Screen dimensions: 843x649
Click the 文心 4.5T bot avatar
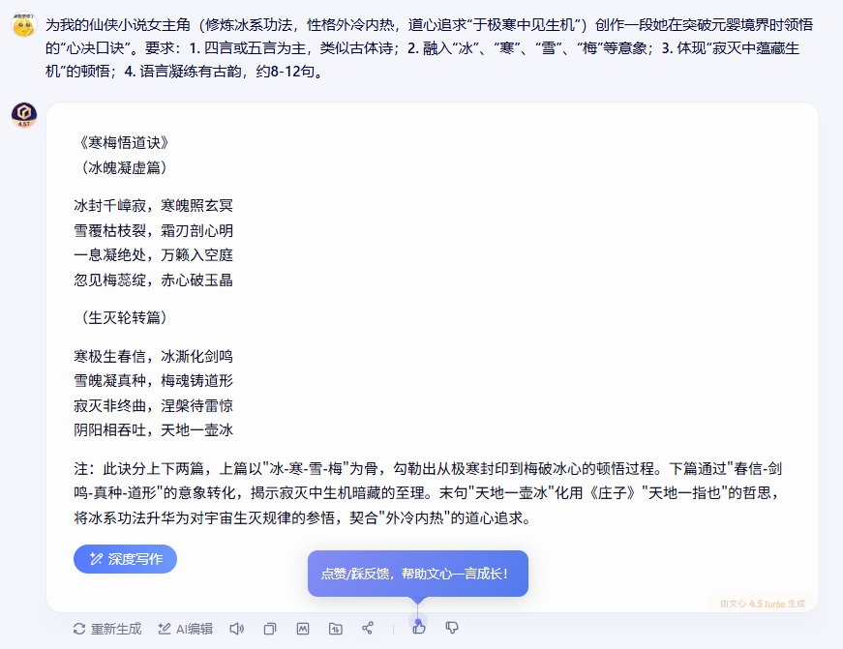[x=23, y=115]
